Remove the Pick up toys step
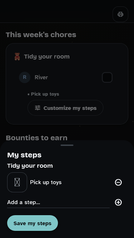 (x=118, y=182)
